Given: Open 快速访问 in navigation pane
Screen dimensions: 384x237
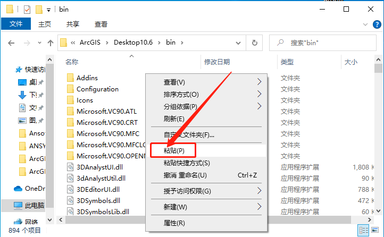Looking at the screenshot, I should (x=30, y=70).
